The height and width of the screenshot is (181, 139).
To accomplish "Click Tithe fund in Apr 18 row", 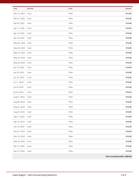I will (71, 33).
